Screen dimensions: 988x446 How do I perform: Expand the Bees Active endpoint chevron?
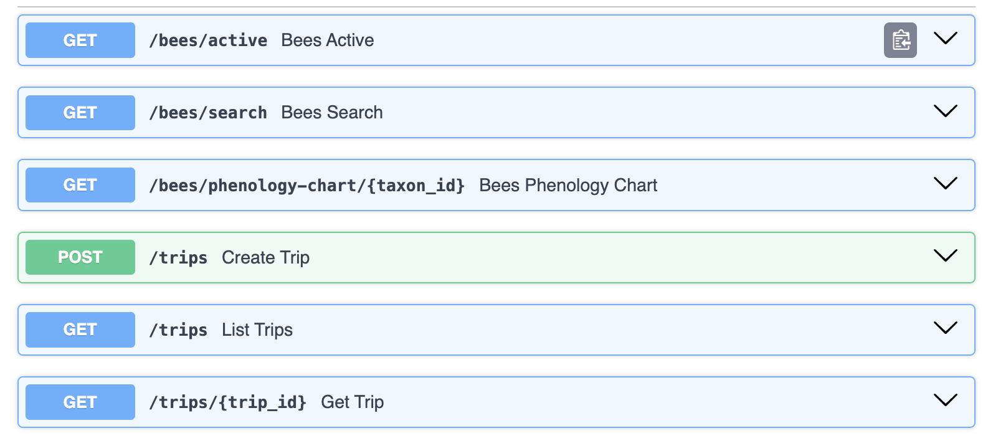coord(945,39)
